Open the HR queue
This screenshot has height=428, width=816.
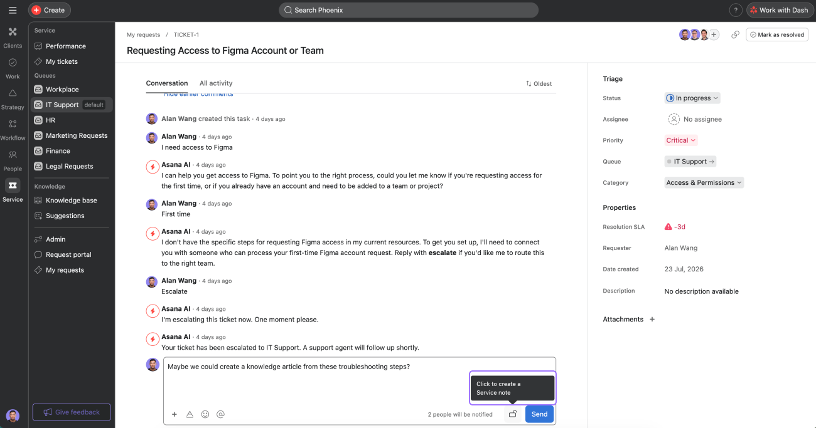coord(71,120)
